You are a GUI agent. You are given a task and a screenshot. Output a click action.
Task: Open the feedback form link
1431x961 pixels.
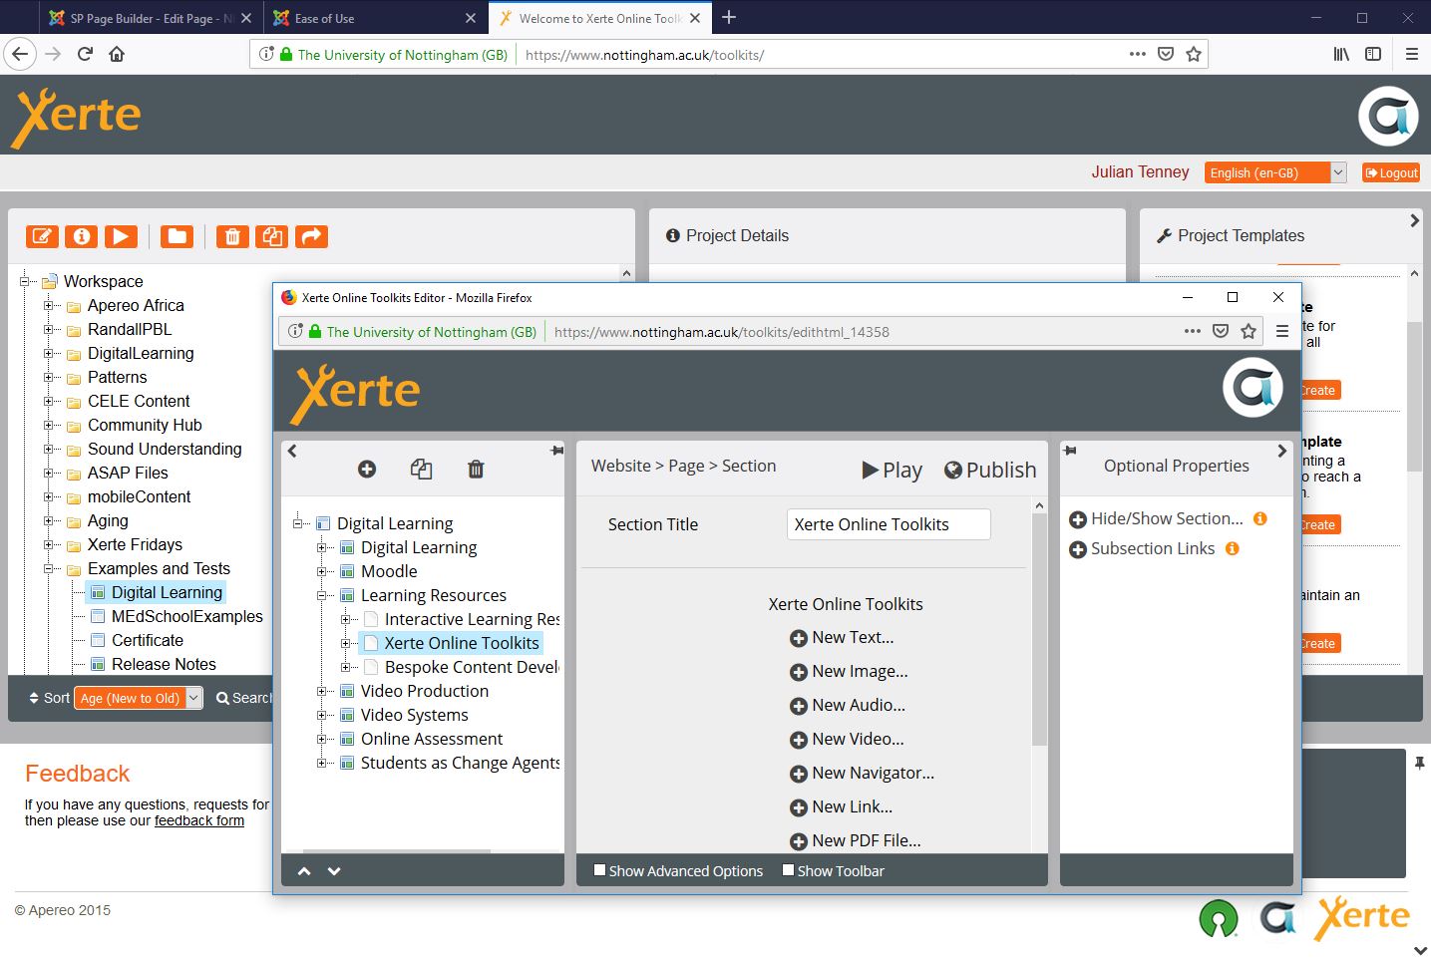point(199,820)
